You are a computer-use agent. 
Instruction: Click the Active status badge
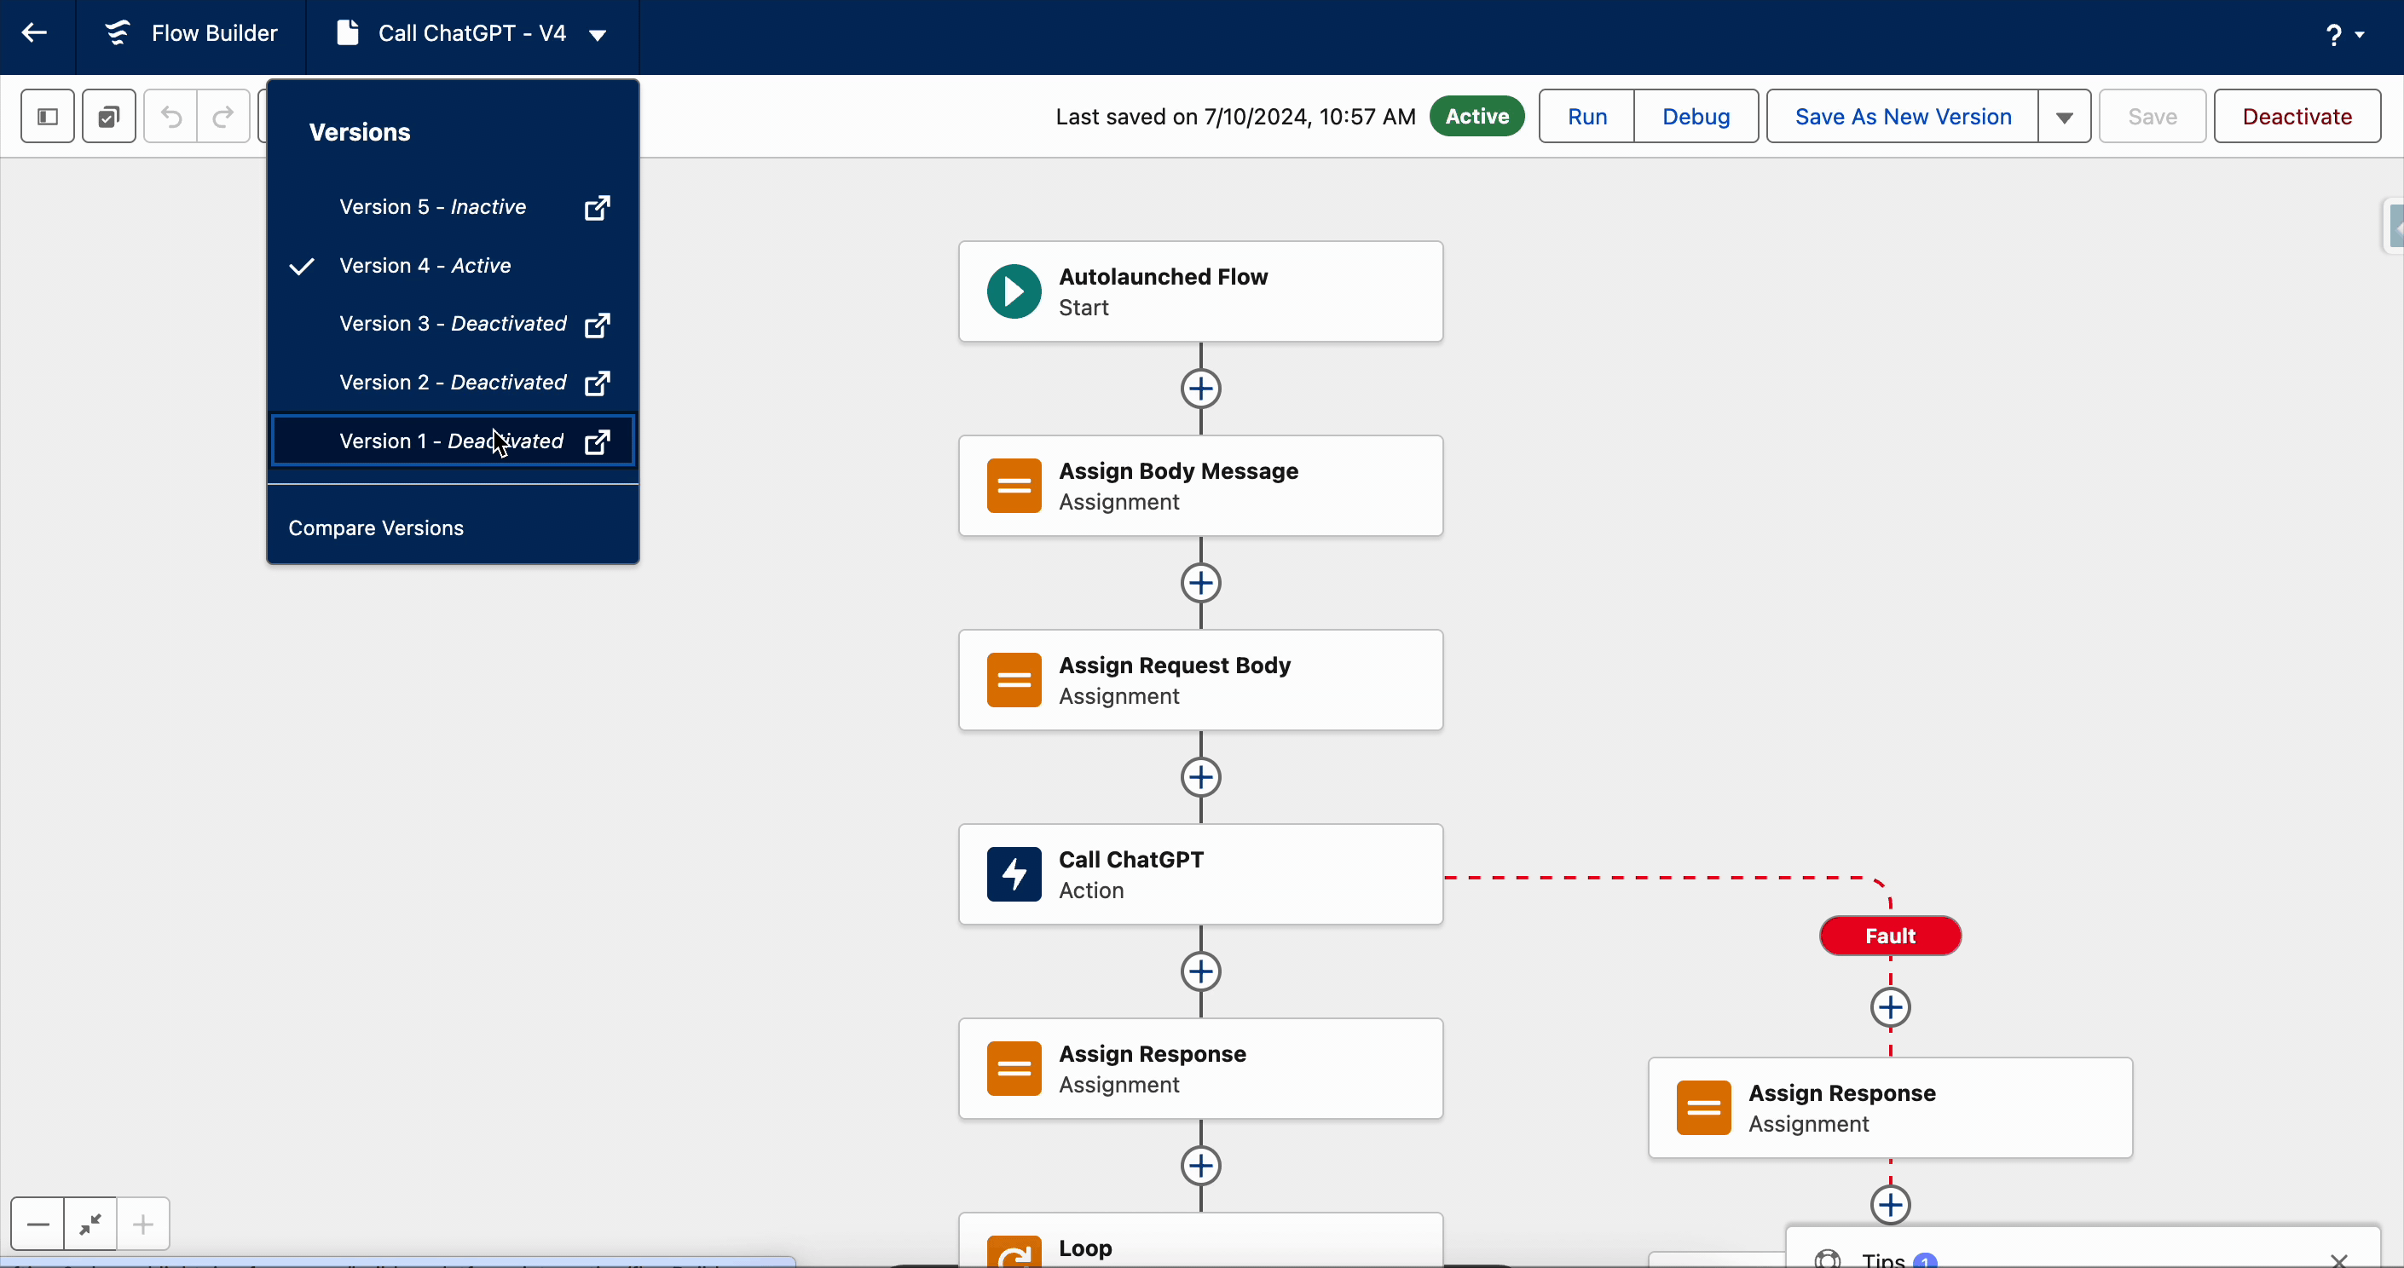point(1476,117)
